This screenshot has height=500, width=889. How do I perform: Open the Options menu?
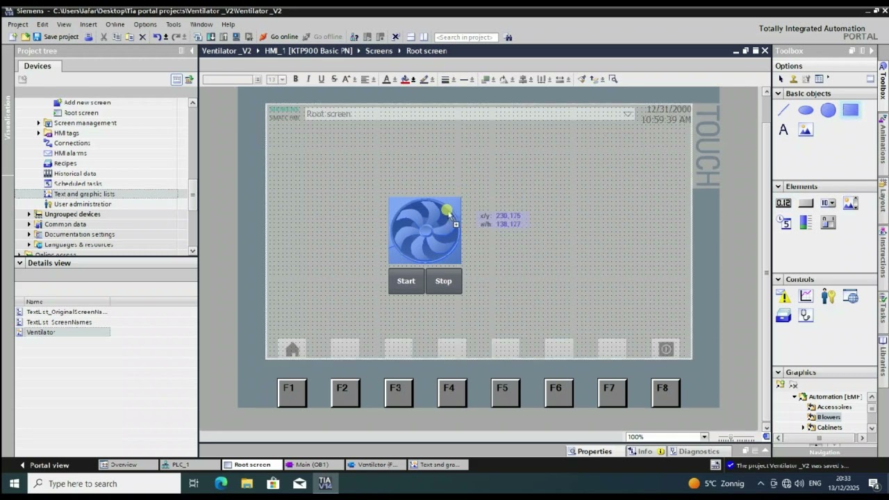click(145, 24)
